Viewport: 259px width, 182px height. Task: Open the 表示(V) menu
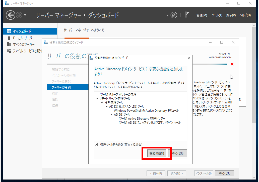click(231, 15)
